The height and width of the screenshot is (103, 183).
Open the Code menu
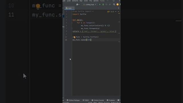coord(69,1)
